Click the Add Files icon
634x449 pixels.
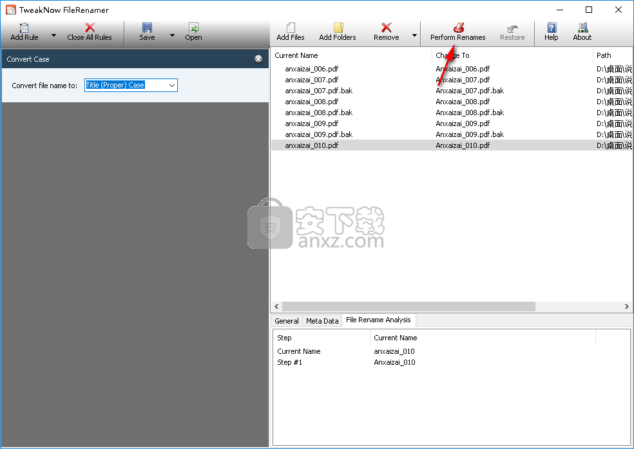click(x=291, y=28)
